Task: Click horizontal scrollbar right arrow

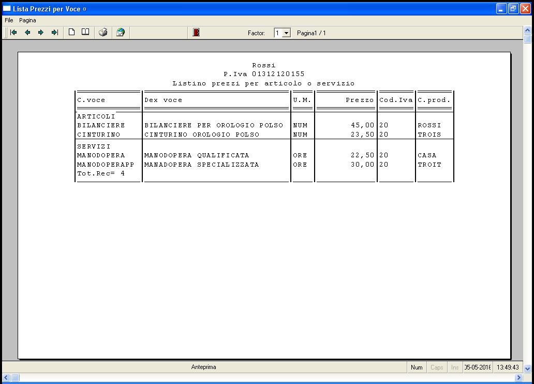Action: pyautogui.click(x=518, y=377)
